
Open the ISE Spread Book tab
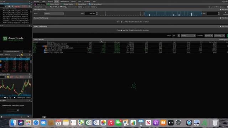tap(95, 4)
